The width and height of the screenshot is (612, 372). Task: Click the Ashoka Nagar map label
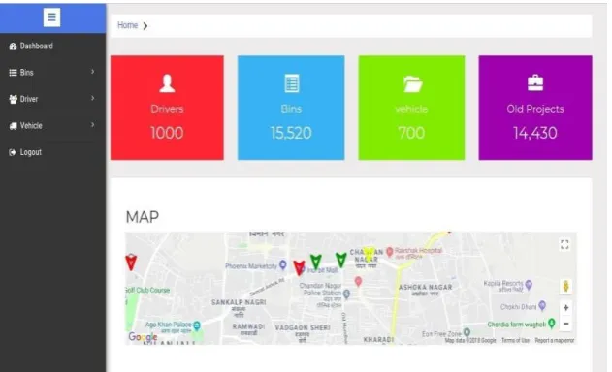[x=425, y=288]
